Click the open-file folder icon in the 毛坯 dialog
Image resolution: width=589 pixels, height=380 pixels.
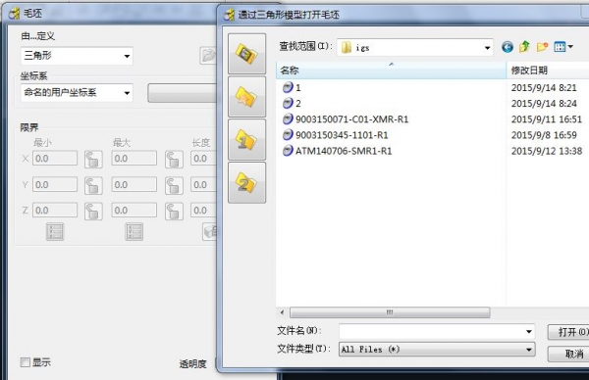[208, 56]
